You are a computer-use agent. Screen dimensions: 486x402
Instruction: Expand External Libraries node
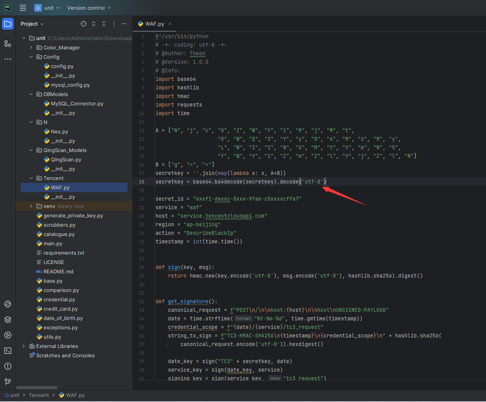pyautogui.click(x=24, y=346)
